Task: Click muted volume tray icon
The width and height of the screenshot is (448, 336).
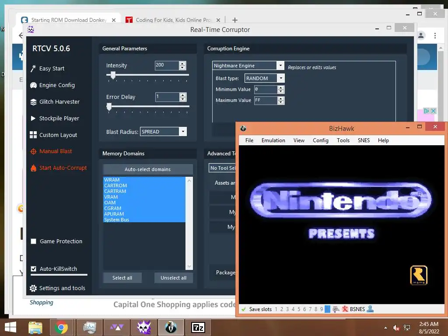Action: pos(396,328)
